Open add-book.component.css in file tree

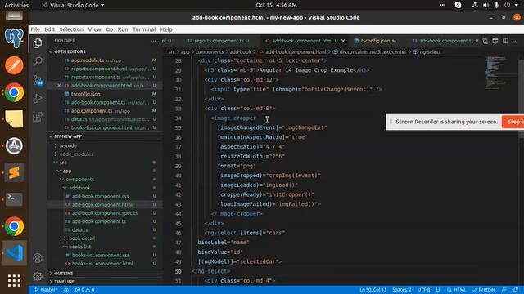pyautogui.click(x=100, y=196)
